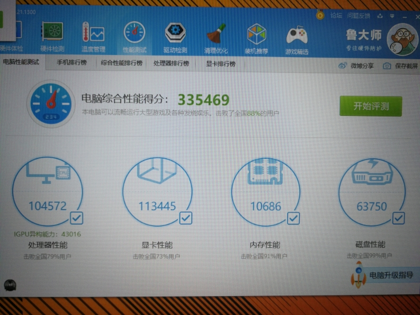Screen dimensions: 420x315
Task: Switch to 电脑性能测试 tab
Action: coord(21,62)
